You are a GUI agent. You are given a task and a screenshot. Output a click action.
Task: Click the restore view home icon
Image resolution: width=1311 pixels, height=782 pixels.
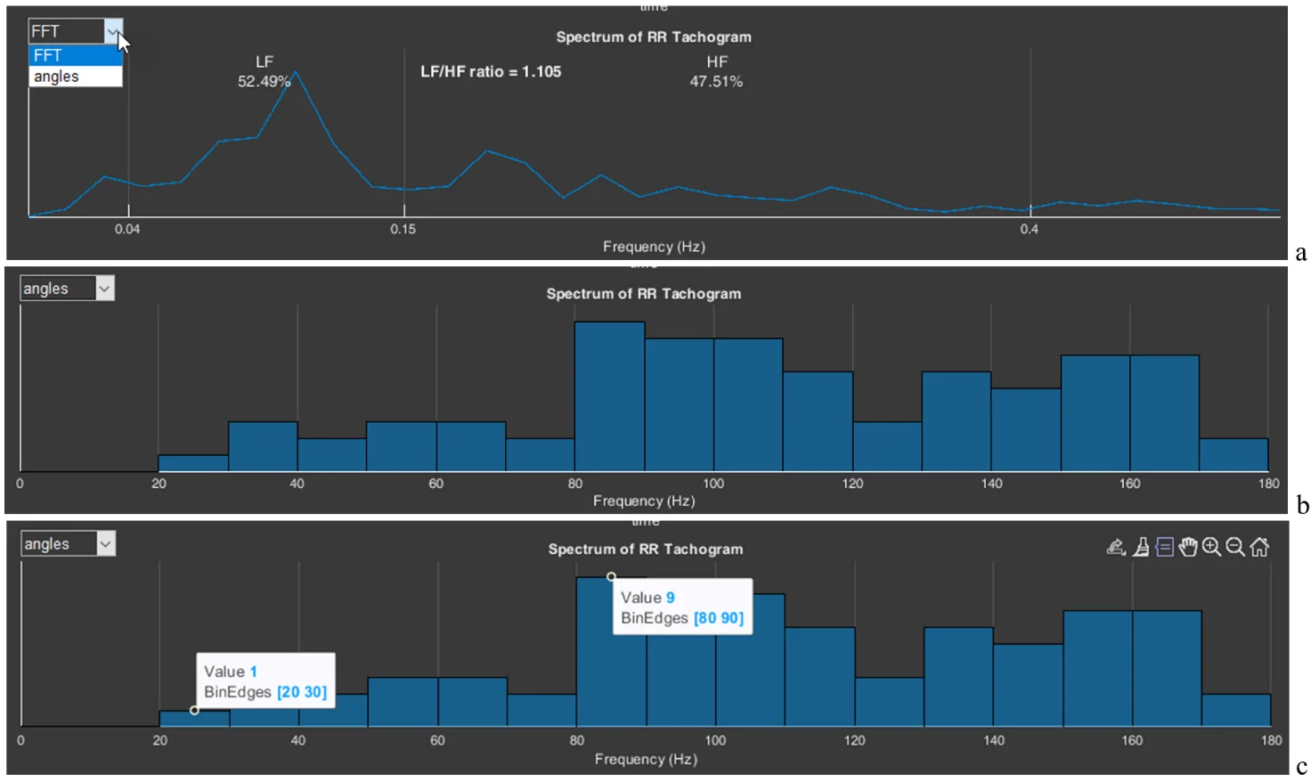(1259, 547)
